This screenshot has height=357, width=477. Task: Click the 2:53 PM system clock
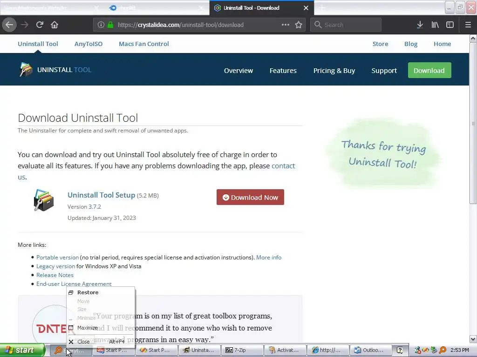[459, 350]
